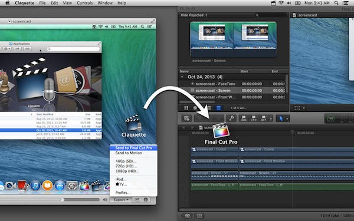Viewport: 354px width, 221px height.
Task: Click append clip edit button
Action: tap(264, 118)
